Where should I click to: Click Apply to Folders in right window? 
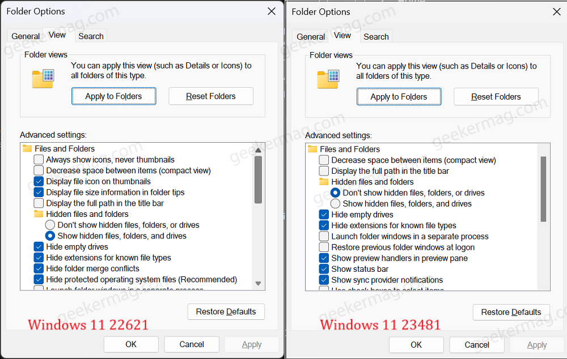(x=399, y=96)
